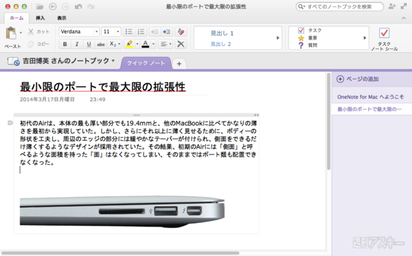
Task: Click the horizontal scrollbar at bottom
Action: click(120, 253)
